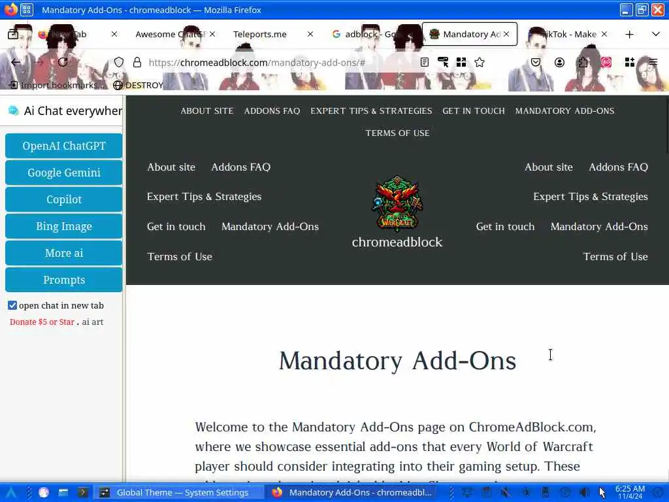669x502 pixels.
Task: Open the grid-plus extension icon in toolbar
Action: pyautogui.click(x=630, y=62)
